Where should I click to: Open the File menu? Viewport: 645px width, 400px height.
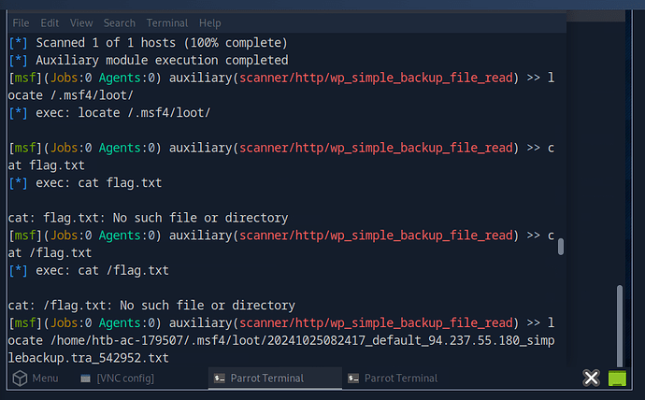[x=21, y=22]
